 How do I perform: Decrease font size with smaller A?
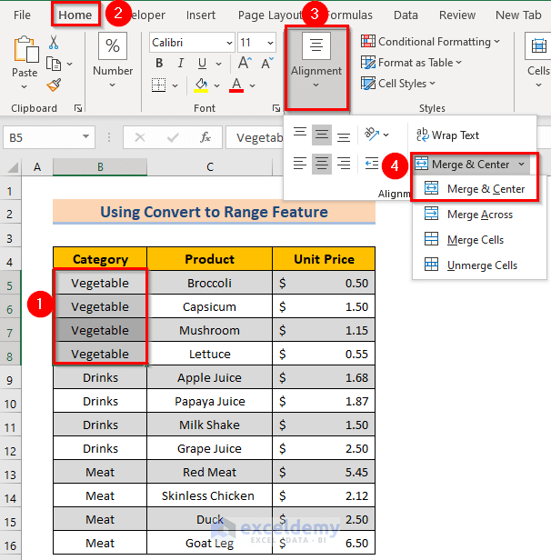pos(266,64)
